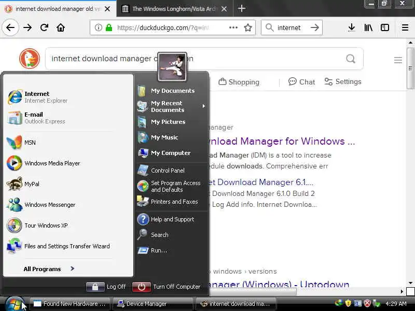Click the DuckDuckGo search magnifier button

click(x=351, y=59)
